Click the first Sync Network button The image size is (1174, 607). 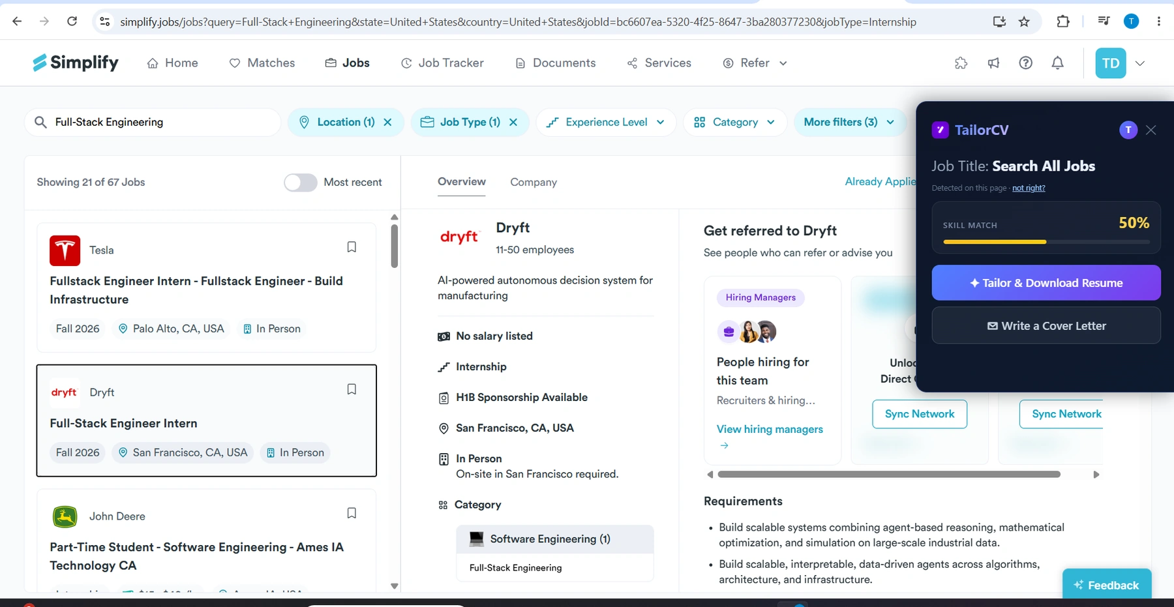tap(920, 414)
